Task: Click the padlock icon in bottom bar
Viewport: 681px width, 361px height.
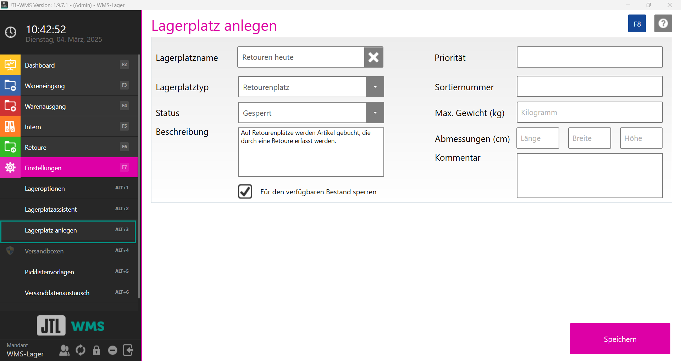Action: click(x=96, y=350)
